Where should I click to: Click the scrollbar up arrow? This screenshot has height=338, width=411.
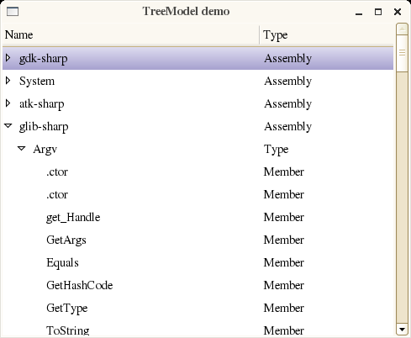402,29
